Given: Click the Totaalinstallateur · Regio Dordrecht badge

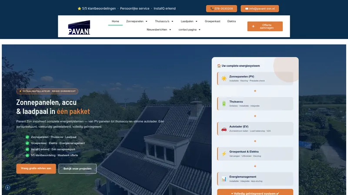Looking at the screenshot, I should pos(47,91).
